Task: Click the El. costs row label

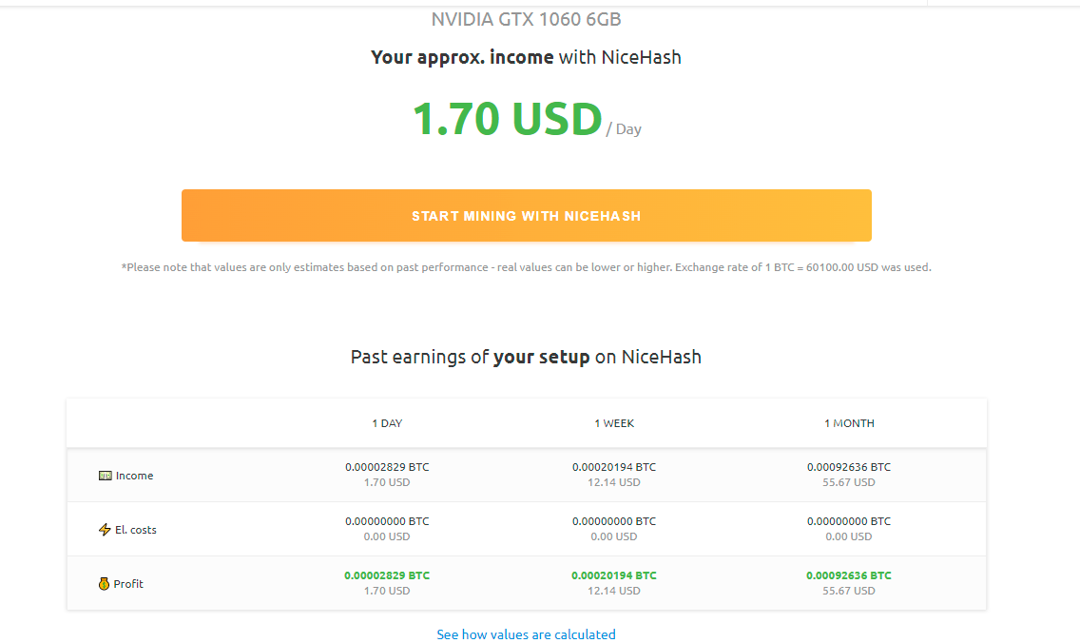Action: (x=136, y=530)
